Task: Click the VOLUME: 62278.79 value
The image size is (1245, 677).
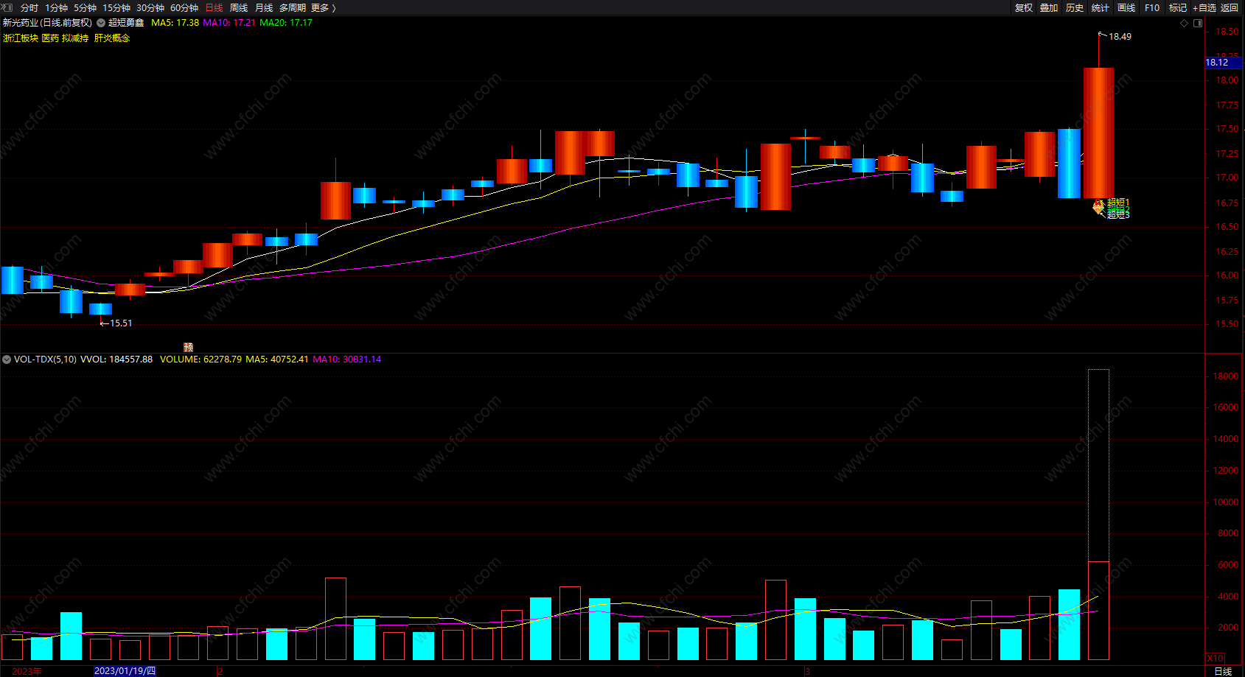Action: point(200,359)
